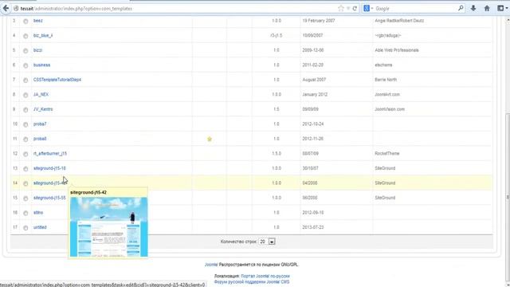Open the bizzi template link
The width and height of the screenshot is (510, 287).
click(37, 50)
